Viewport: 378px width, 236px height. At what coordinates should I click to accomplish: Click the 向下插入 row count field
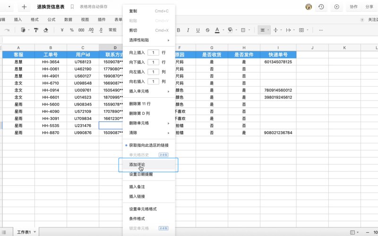153,62
